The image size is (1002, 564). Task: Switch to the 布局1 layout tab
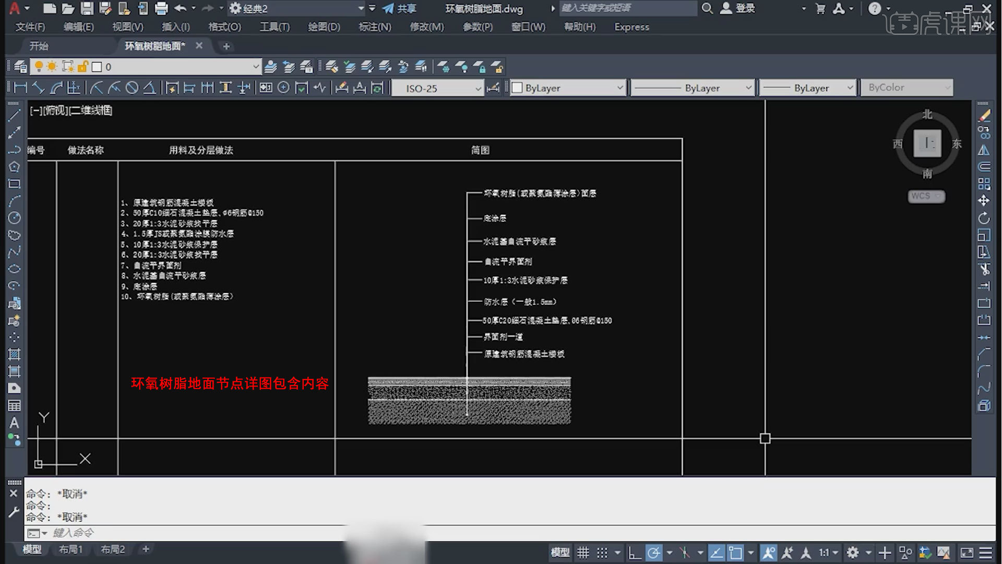(70, 549)
